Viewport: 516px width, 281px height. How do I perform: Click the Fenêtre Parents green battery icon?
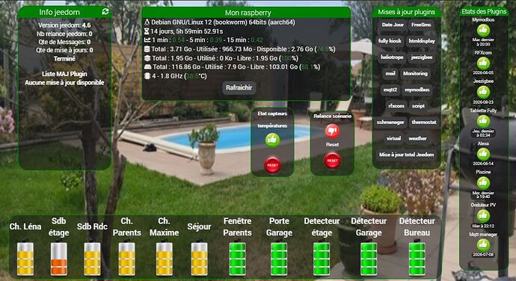tap(237, 259)
